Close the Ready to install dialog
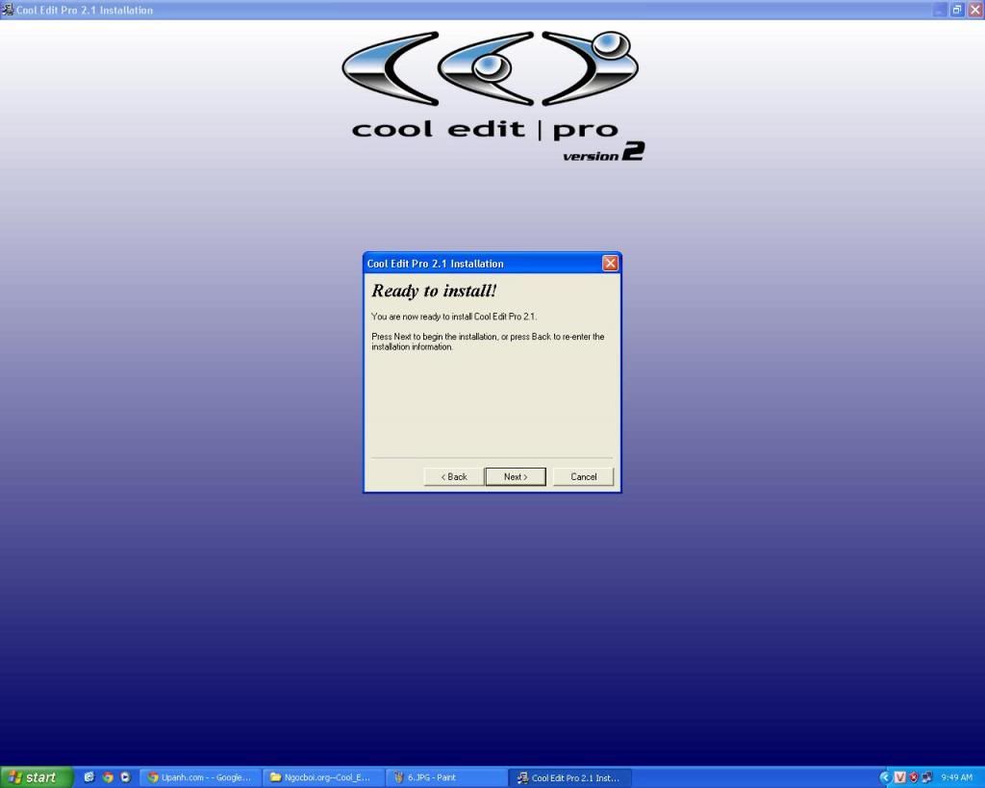The height and width of the screenshot is (788, 985). point(610,264)
